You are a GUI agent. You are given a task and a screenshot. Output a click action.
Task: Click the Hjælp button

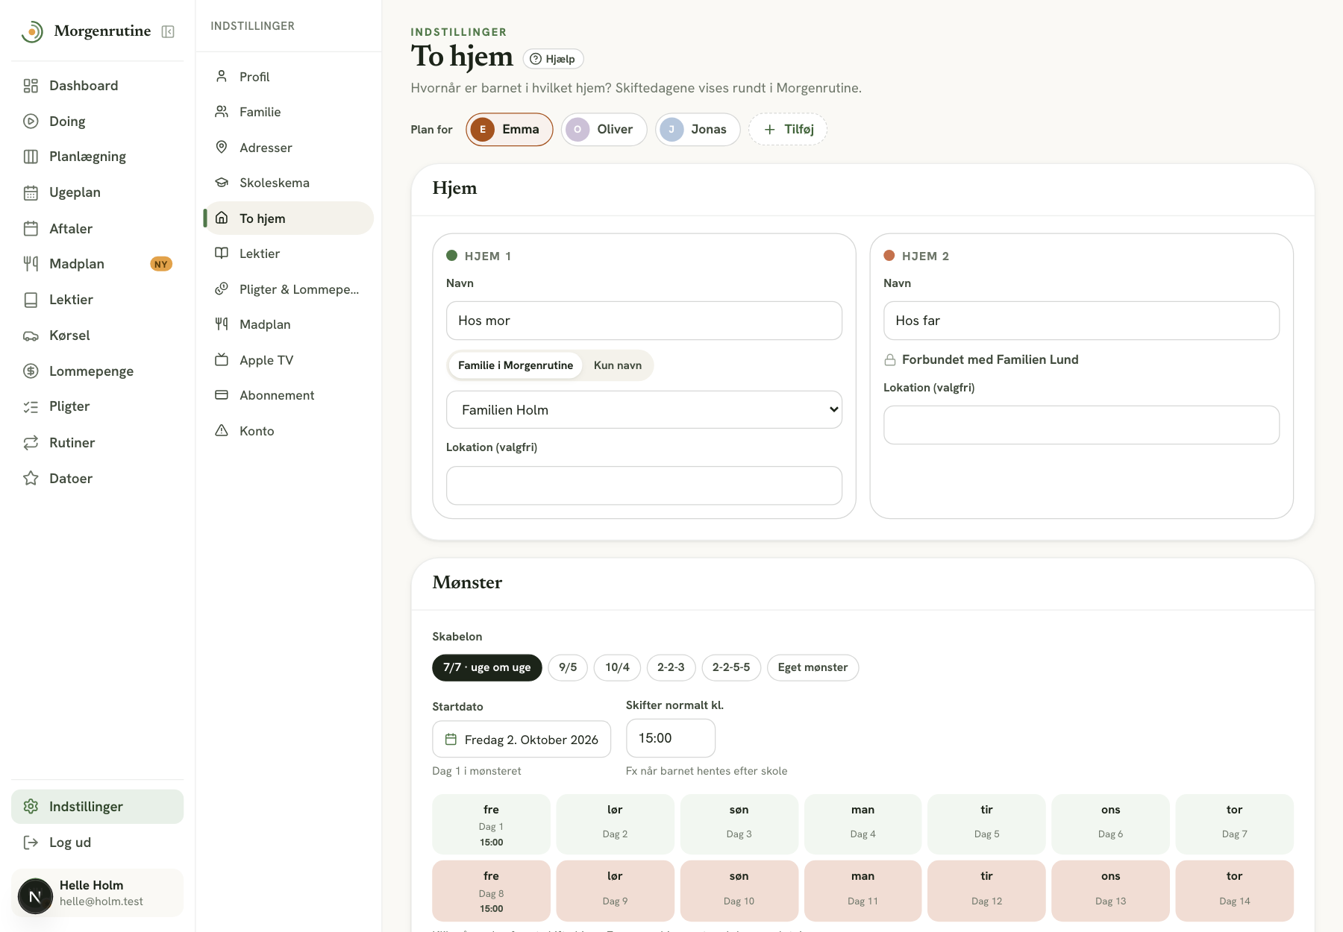553,59
